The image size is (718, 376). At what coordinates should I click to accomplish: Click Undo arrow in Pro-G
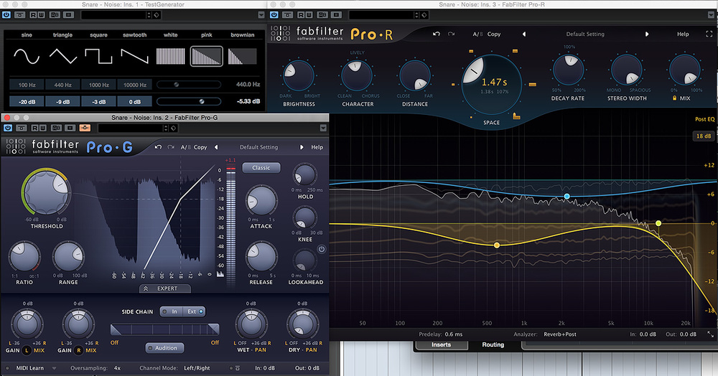158,147
